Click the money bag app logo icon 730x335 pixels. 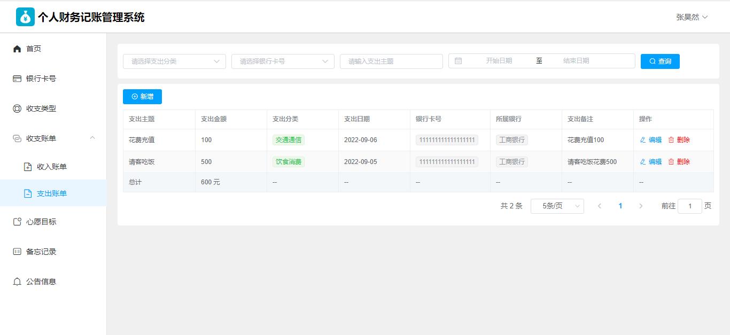(25, 17)
